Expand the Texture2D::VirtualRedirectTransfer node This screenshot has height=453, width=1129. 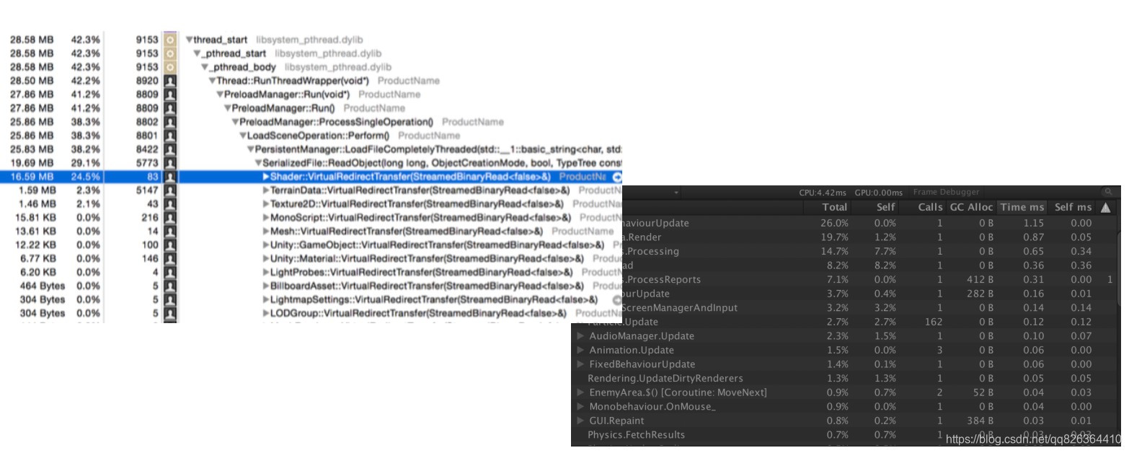click(266, 204)
